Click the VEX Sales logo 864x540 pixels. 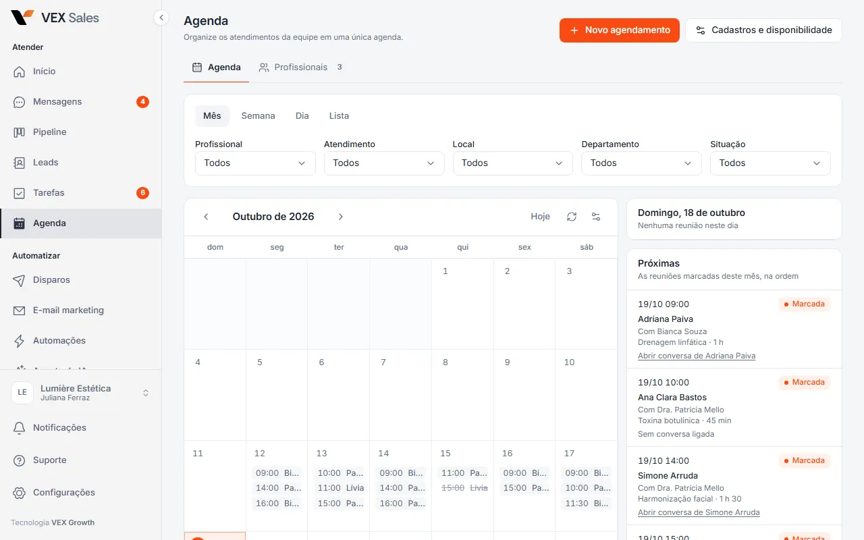pos(55,18)
